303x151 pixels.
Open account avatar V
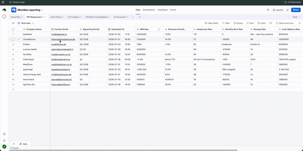(4, 146)
